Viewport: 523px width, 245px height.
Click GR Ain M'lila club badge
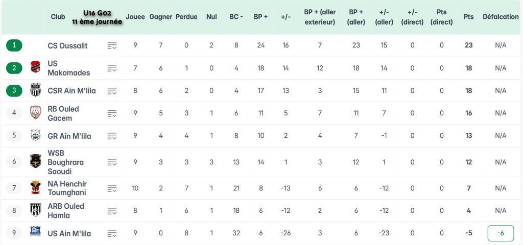pos(35,136)
